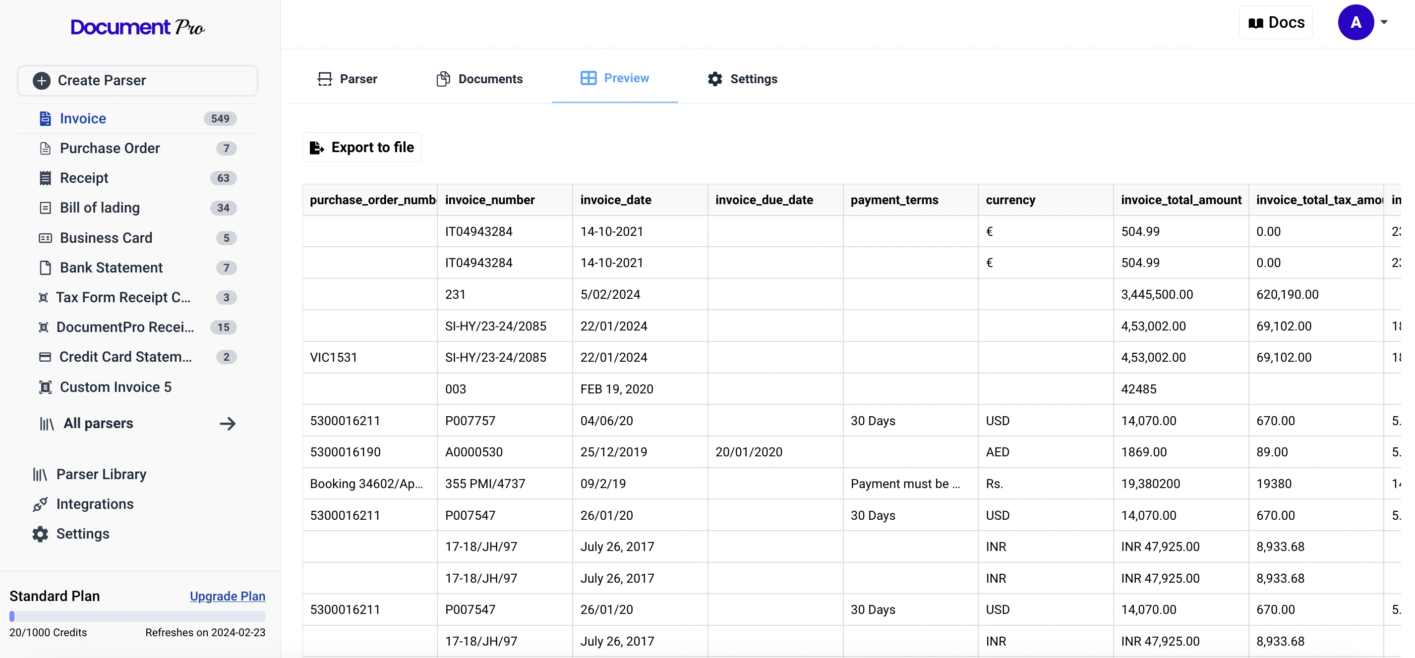This screenshot has height=658, width=1415.
Task: Click the invoice_due_date column header
Action: 775,200
